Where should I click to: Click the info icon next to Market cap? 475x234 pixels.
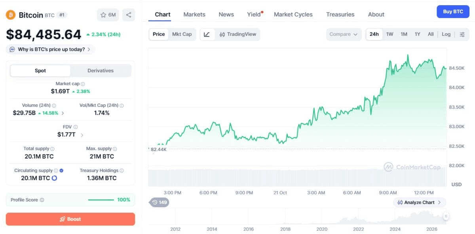pos(83,84)
